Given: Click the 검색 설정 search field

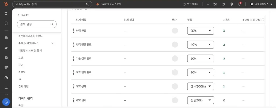Looking at the screenshot, I should (x=37, y=24).
